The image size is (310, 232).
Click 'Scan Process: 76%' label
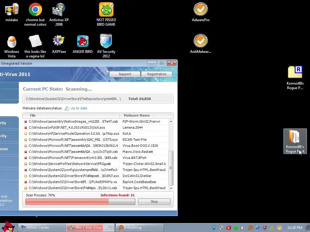[41, 195]
